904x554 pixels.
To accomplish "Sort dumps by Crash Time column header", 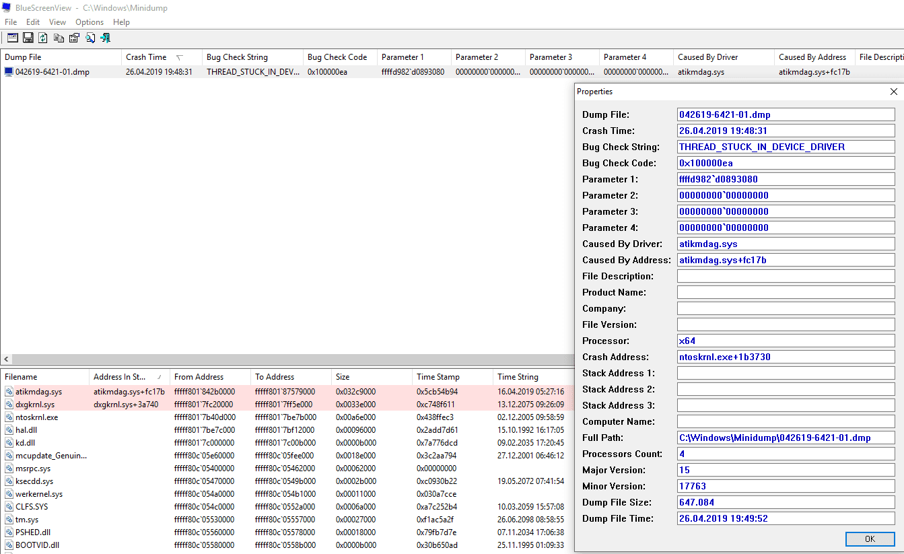I will click(x=162, y=57).
